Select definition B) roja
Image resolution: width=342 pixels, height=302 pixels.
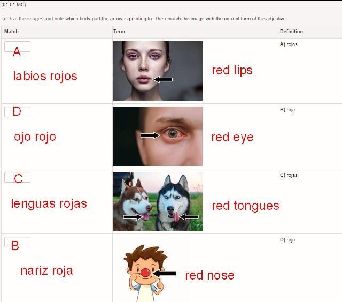(x=287, y=110)
